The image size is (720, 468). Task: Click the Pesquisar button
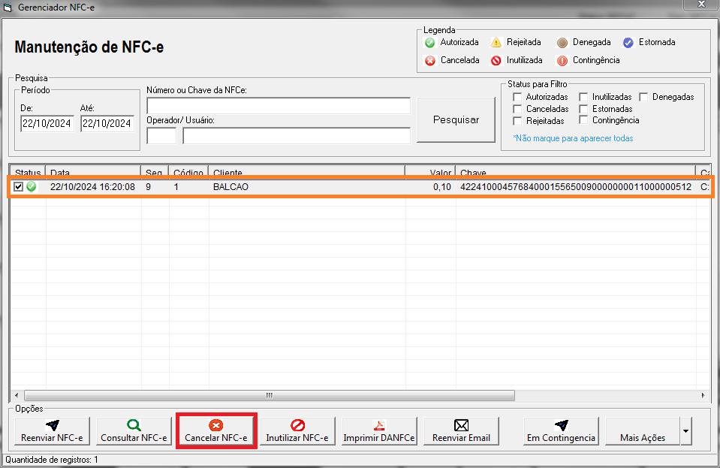coord(456,119)
